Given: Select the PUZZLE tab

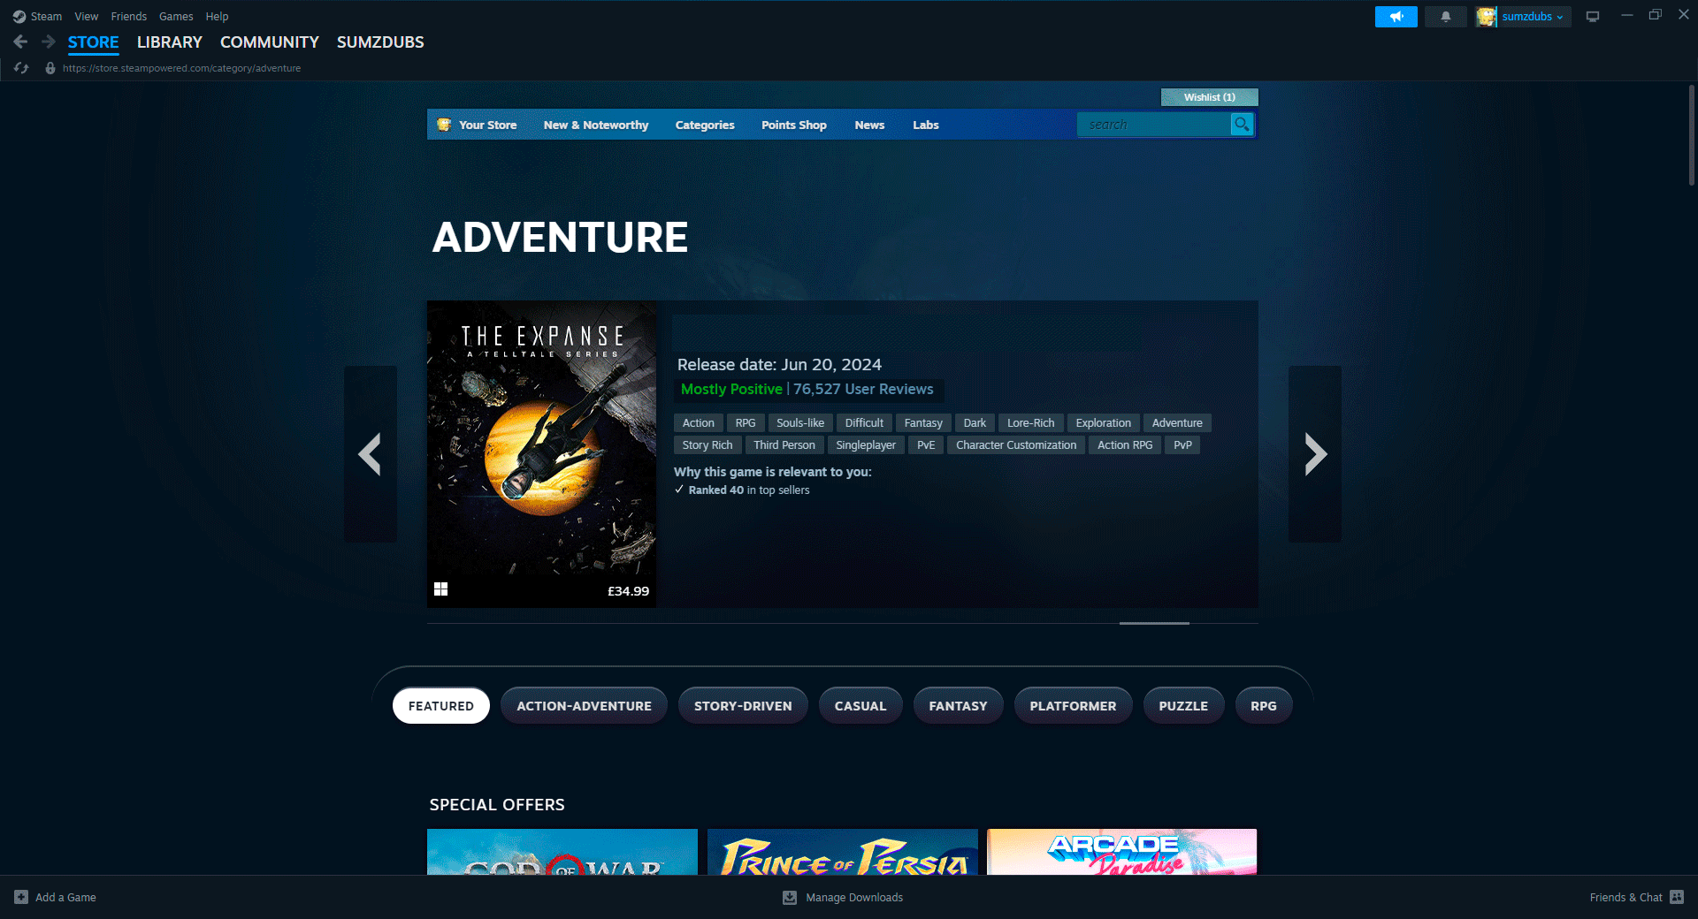Looking at the screenshot, I should 1183,706.
